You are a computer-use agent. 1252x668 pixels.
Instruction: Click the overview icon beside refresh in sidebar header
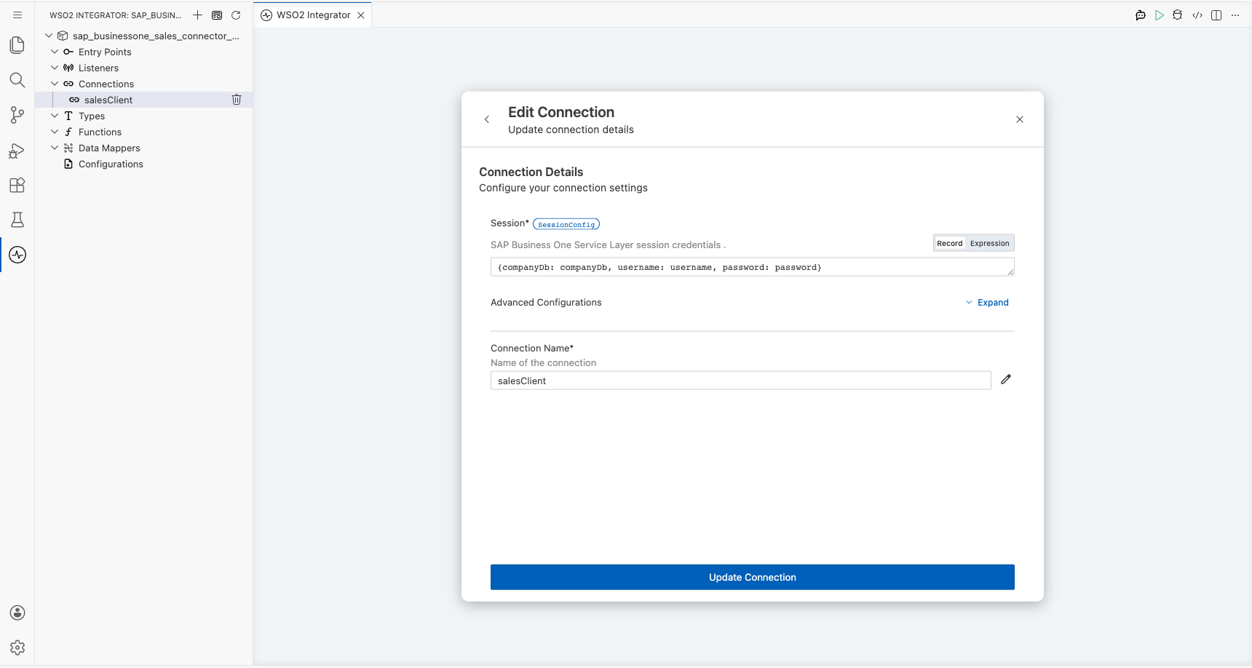217,15
